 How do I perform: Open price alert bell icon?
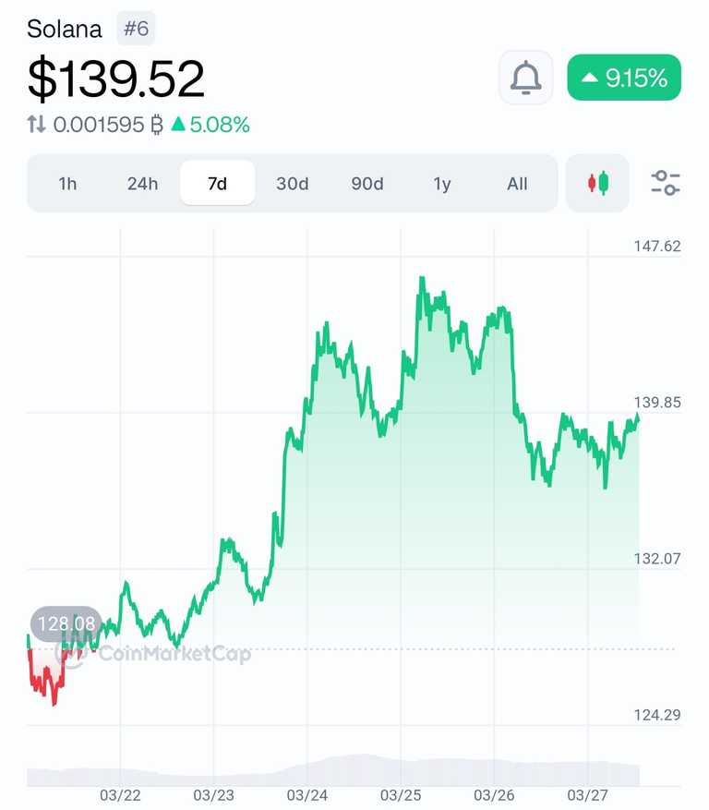(x=525, y=78)
